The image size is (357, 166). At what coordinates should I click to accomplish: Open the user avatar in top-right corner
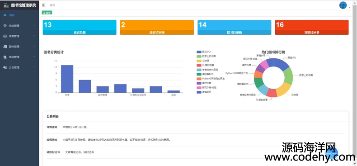(343, 5)
